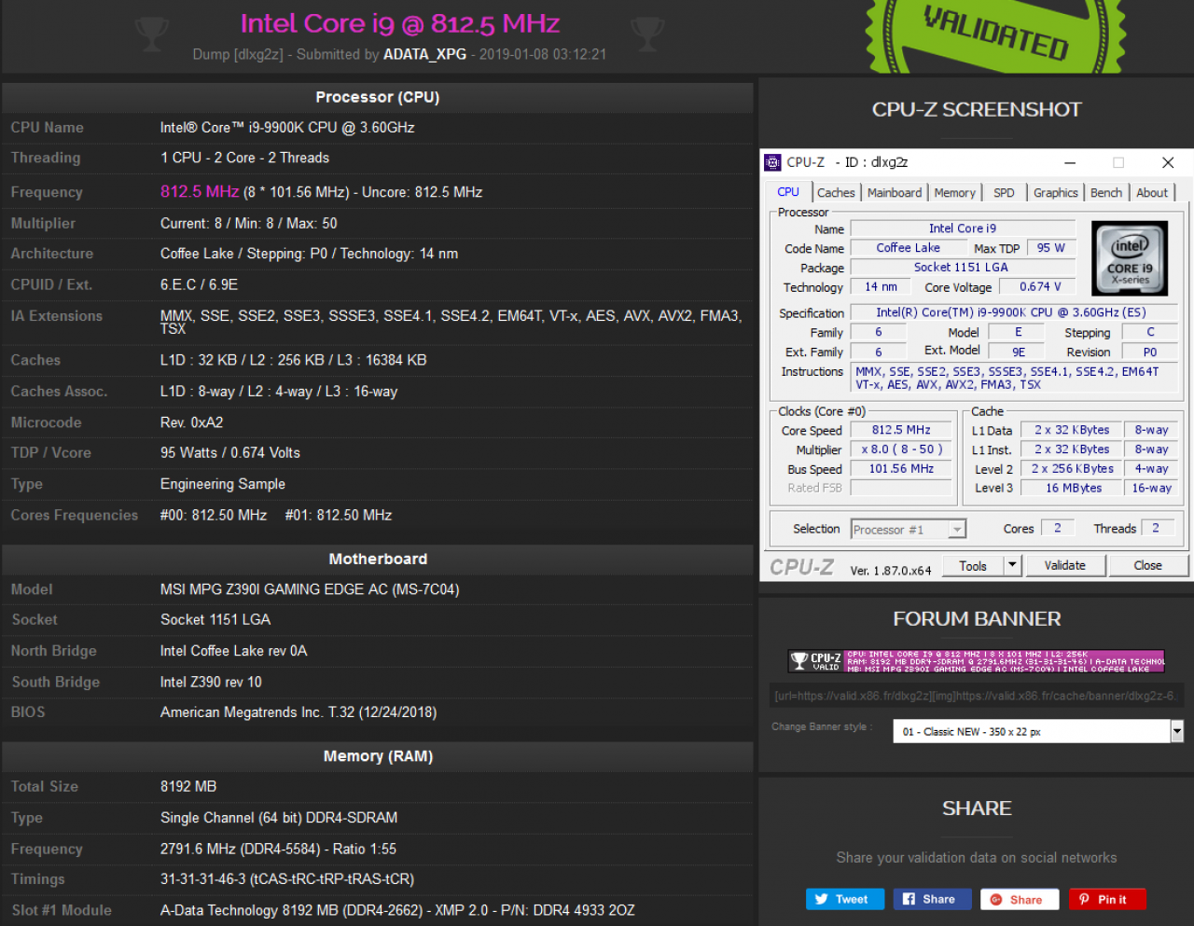
Task: Click the FORUM BANNER heading
Action: [x=977, y=619]
